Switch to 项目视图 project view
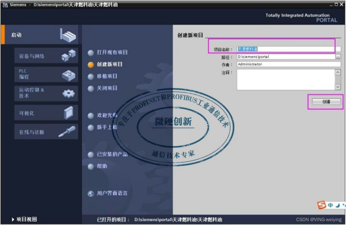This screenshot has height=225, width=346. (x=26, y=219)
